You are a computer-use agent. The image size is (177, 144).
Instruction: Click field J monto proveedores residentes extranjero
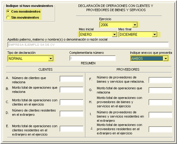[x=161, y=129]
